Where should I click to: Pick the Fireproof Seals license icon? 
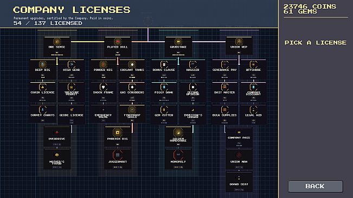pos(132,110)
